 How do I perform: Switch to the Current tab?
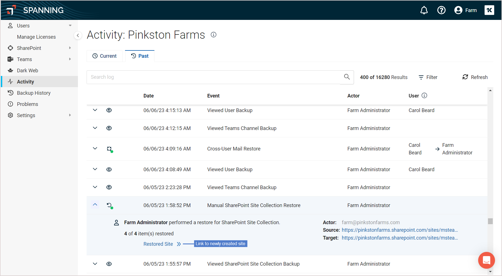pos(105,56)
